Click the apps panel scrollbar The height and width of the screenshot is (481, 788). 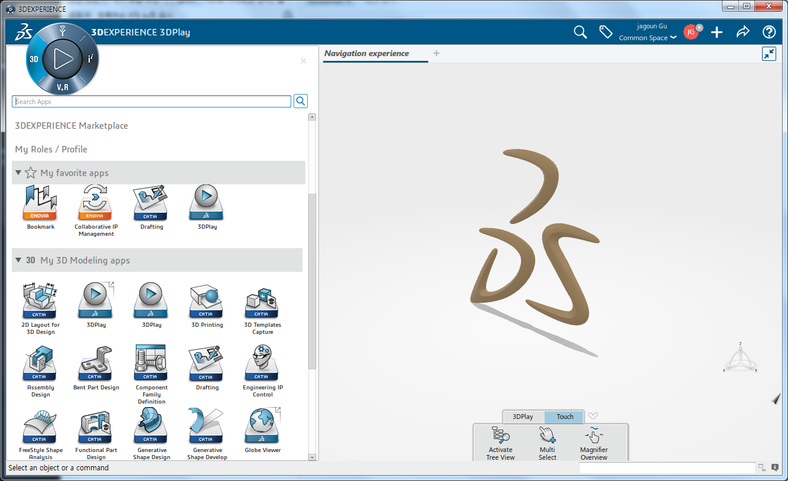tap(312, 281)
